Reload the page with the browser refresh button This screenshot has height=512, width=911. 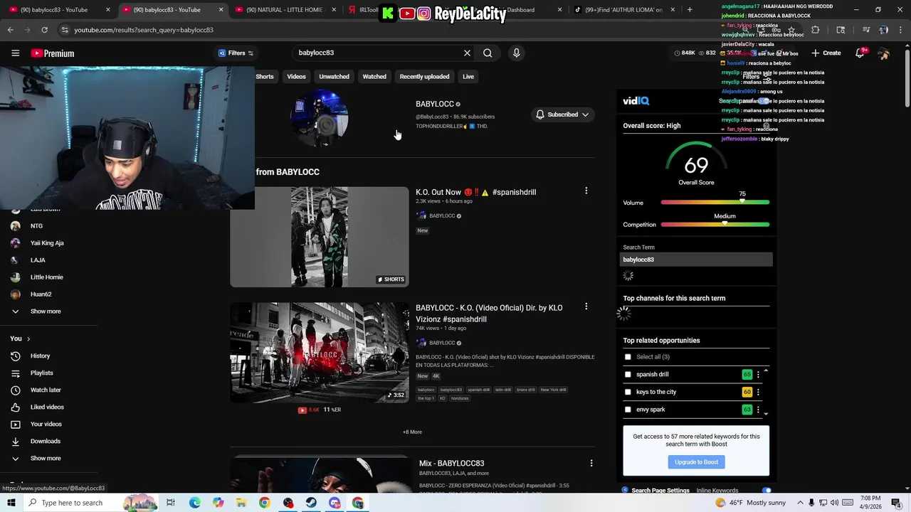pyautogui.click(x=44, y=30)
